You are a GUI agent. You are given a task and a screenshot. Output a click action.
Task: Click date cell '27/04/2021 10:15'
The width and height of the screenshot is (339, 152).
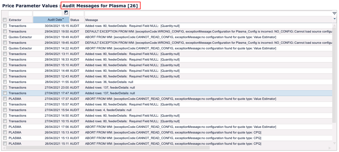point(57,121)
